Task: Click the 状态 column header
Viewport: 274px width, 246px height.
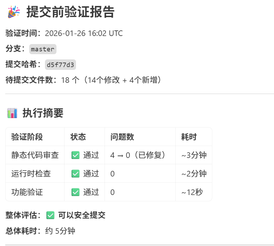Action: 78,137
